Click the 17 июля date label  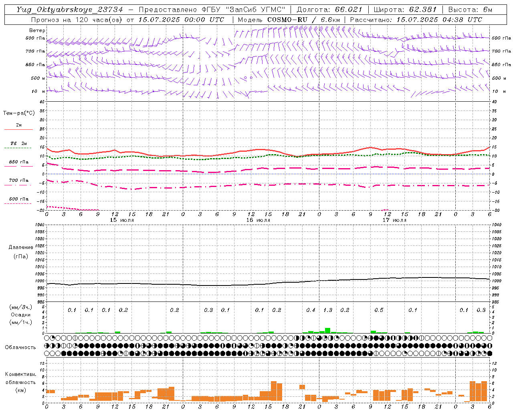tap(394, 220)
